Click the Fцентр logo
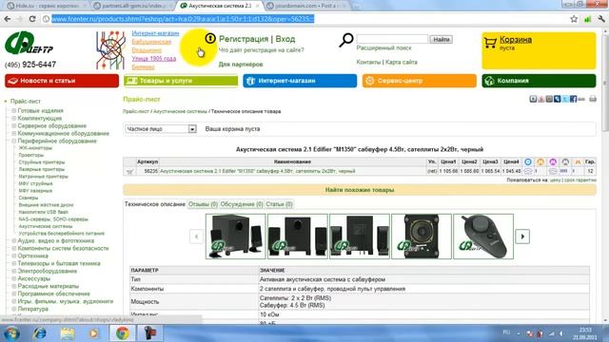Screen dimensions: 609x342 (x=29, y=44)
